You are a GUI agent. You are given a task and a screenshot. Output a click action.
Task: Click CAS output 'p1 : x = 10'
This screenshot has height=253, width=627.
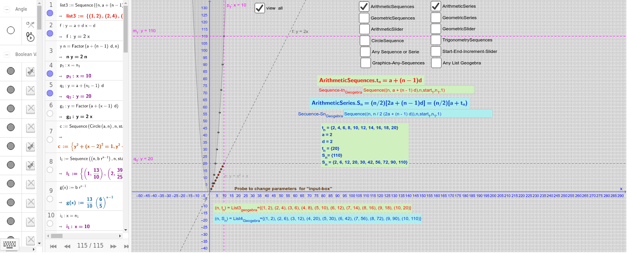[79, 76]
